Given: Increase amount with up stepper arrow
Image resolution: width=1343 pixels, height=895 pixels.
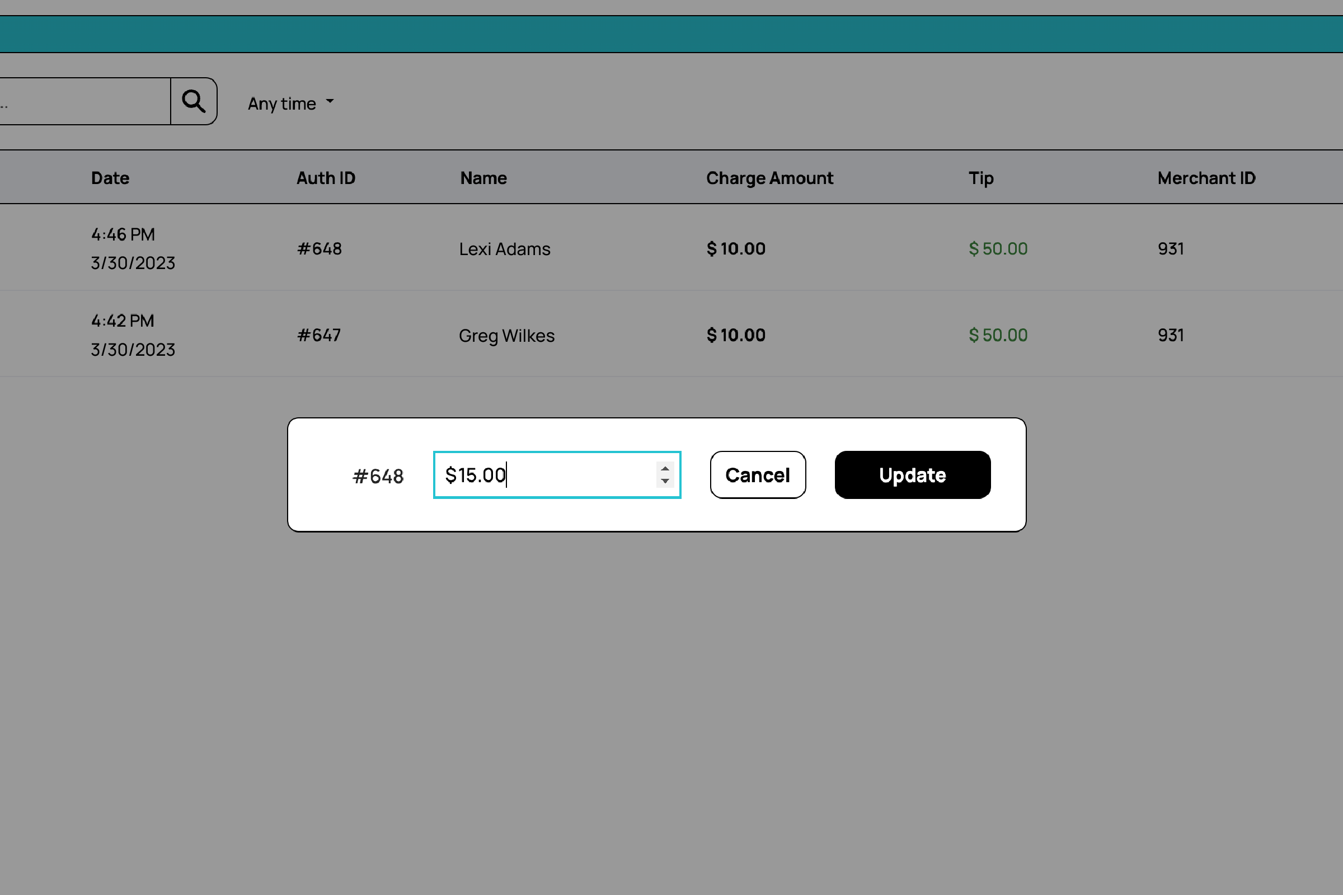Looking at the screenshot, I should [x=665, y=469].
